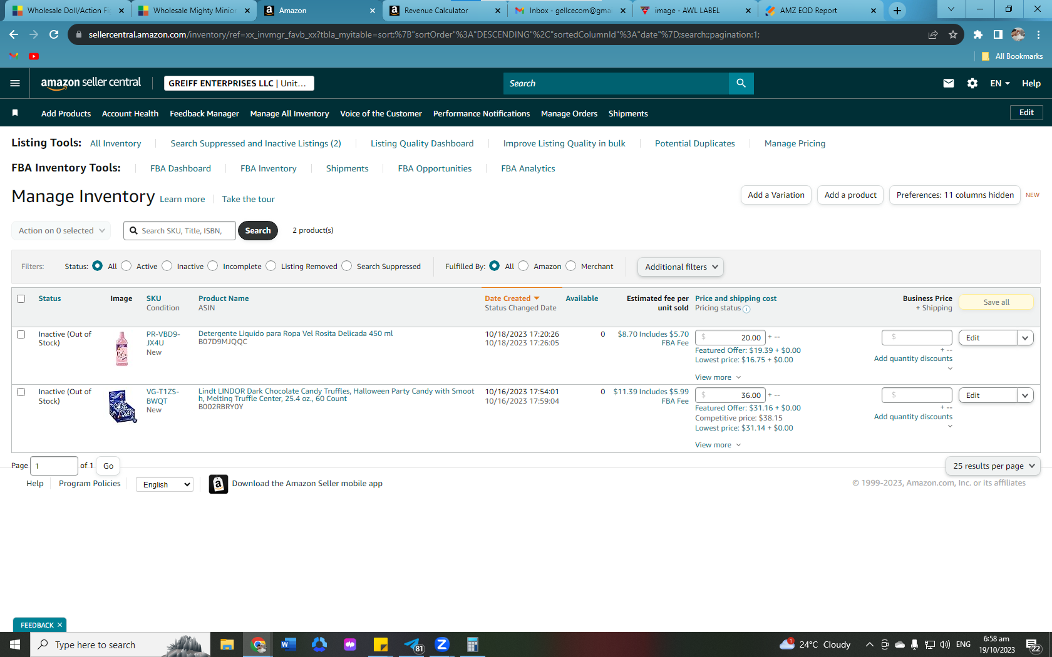The image size is (1052, 657).
Task: Change the 25 results per page dropdown
Action: pyautogui.click(x=993, y=466)
